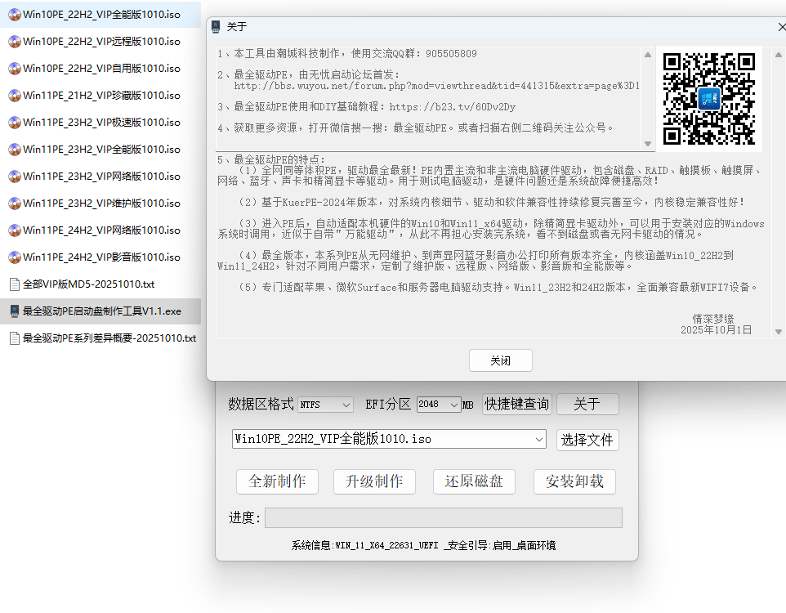Open the ISO selection combo box dropdown
This screenshot has height=613, width=786.
click(538, 439)
